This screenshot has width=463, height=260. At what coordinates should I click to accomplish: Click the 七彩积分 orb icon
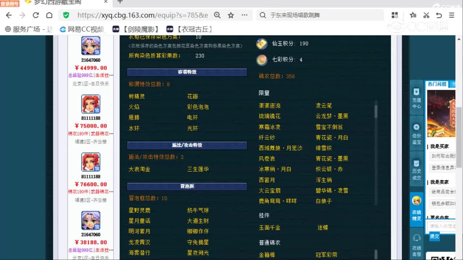coord(262,60)
